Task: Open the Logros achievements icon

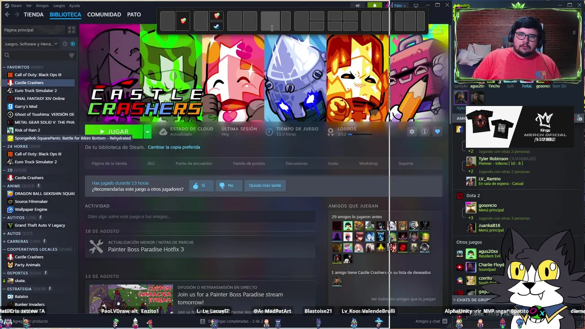Action: click(330, 132)
